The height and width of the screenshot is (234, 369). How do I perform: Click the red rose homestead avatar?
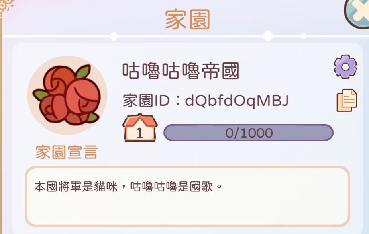(67, 95)
